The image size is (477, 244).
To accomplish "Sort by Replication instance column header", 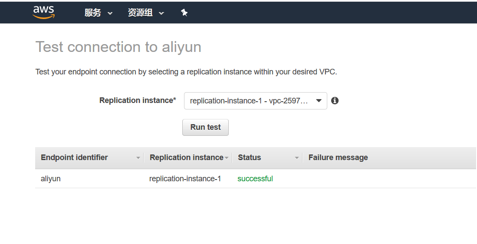I will (x=187, y=157).
